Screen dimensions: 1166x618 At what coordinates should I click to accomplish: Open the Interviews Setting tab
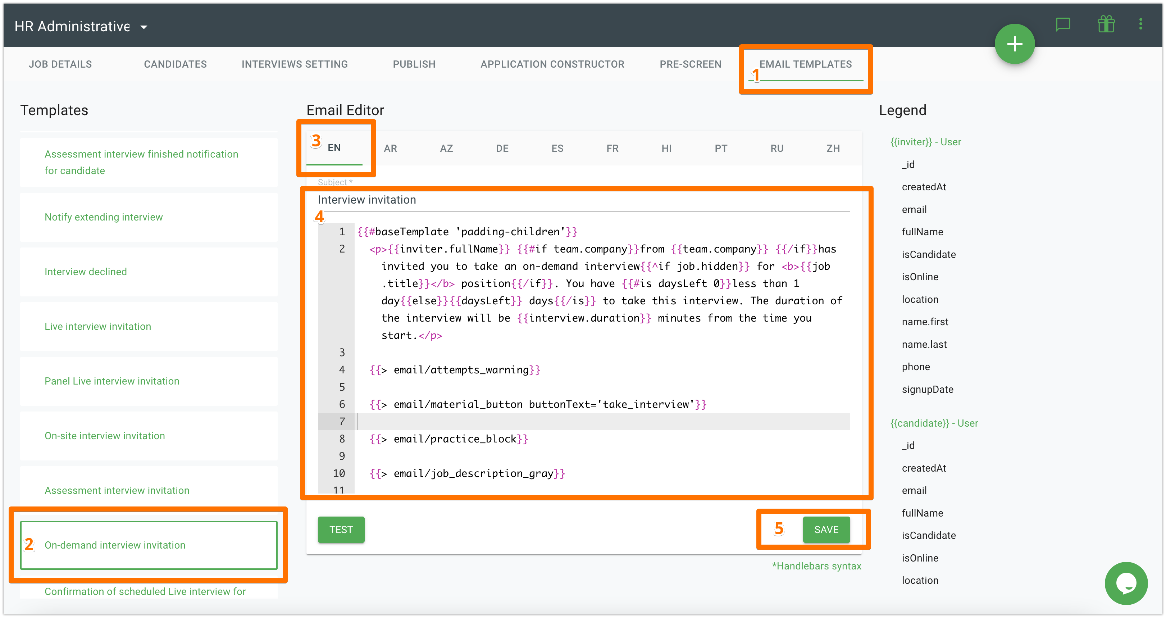(x=295, y=64)
